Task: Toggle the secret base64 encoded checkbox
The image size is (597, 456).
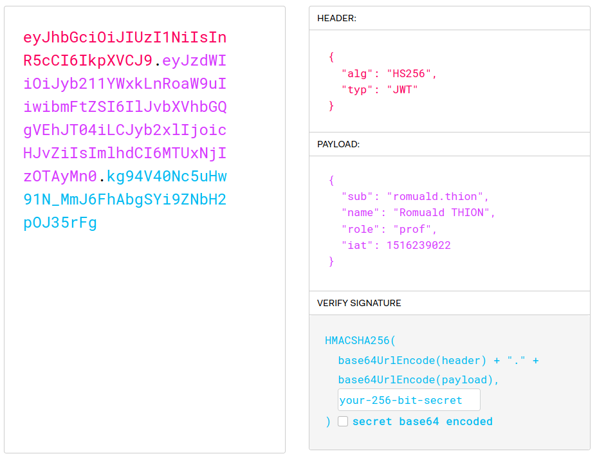Action: coord(343,421)
